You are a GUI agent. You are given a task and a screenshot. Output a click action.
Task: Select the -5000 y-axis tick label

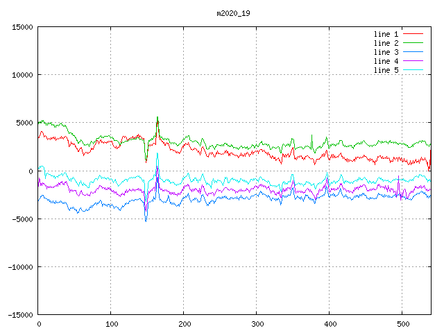(x=22, y=219)
